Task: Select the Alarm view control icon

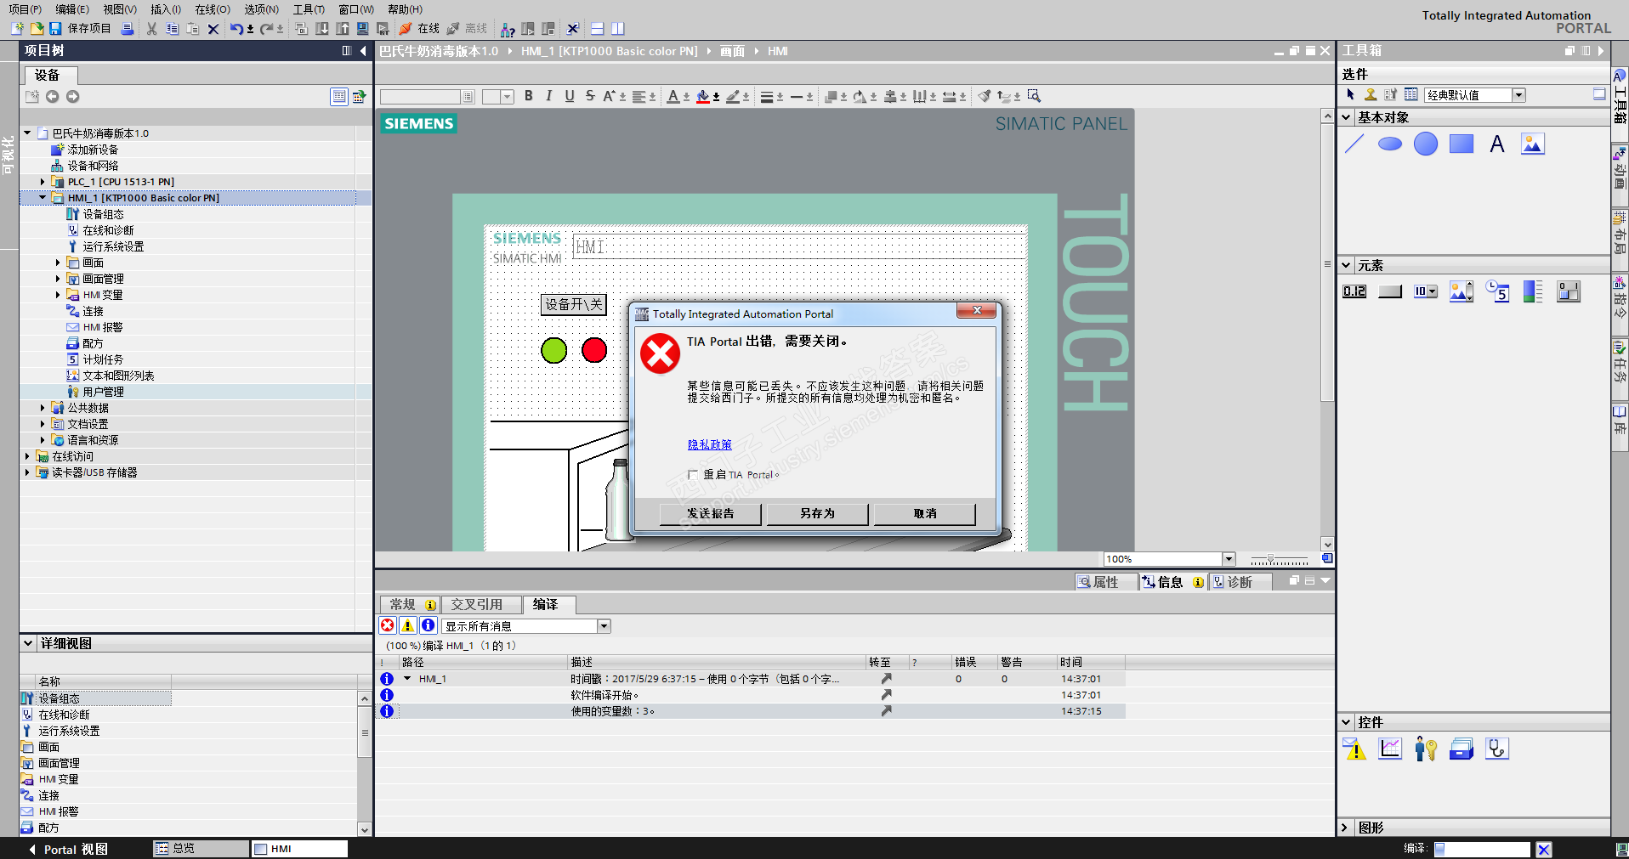Action: coord(1354,749)
